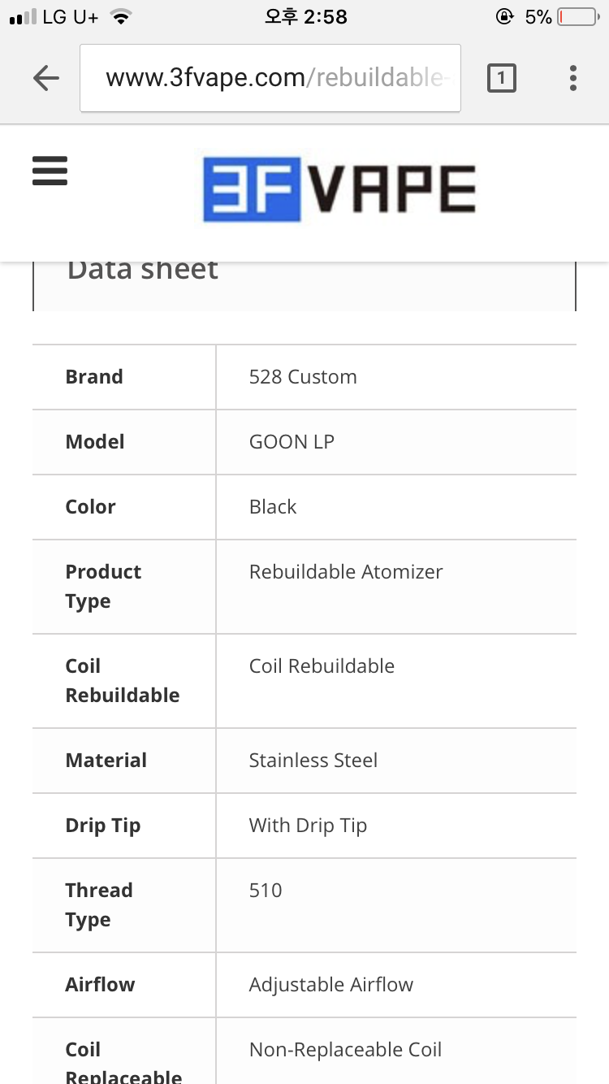Image resolution: width=609 pixels, height=1084 pixels.
Task: Click the GOON LP model value
Action: click(x=292, y=442)
